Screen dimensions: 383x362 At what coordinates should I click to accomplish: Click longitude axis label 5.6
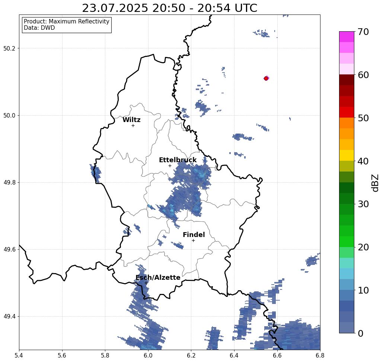tap(62, 355)
